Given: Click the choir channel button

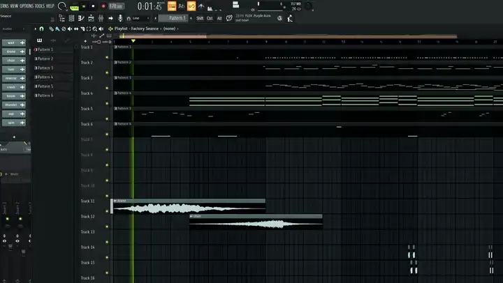Looking at the screenshot, I should pyautogui.click(x=14, y=61).
